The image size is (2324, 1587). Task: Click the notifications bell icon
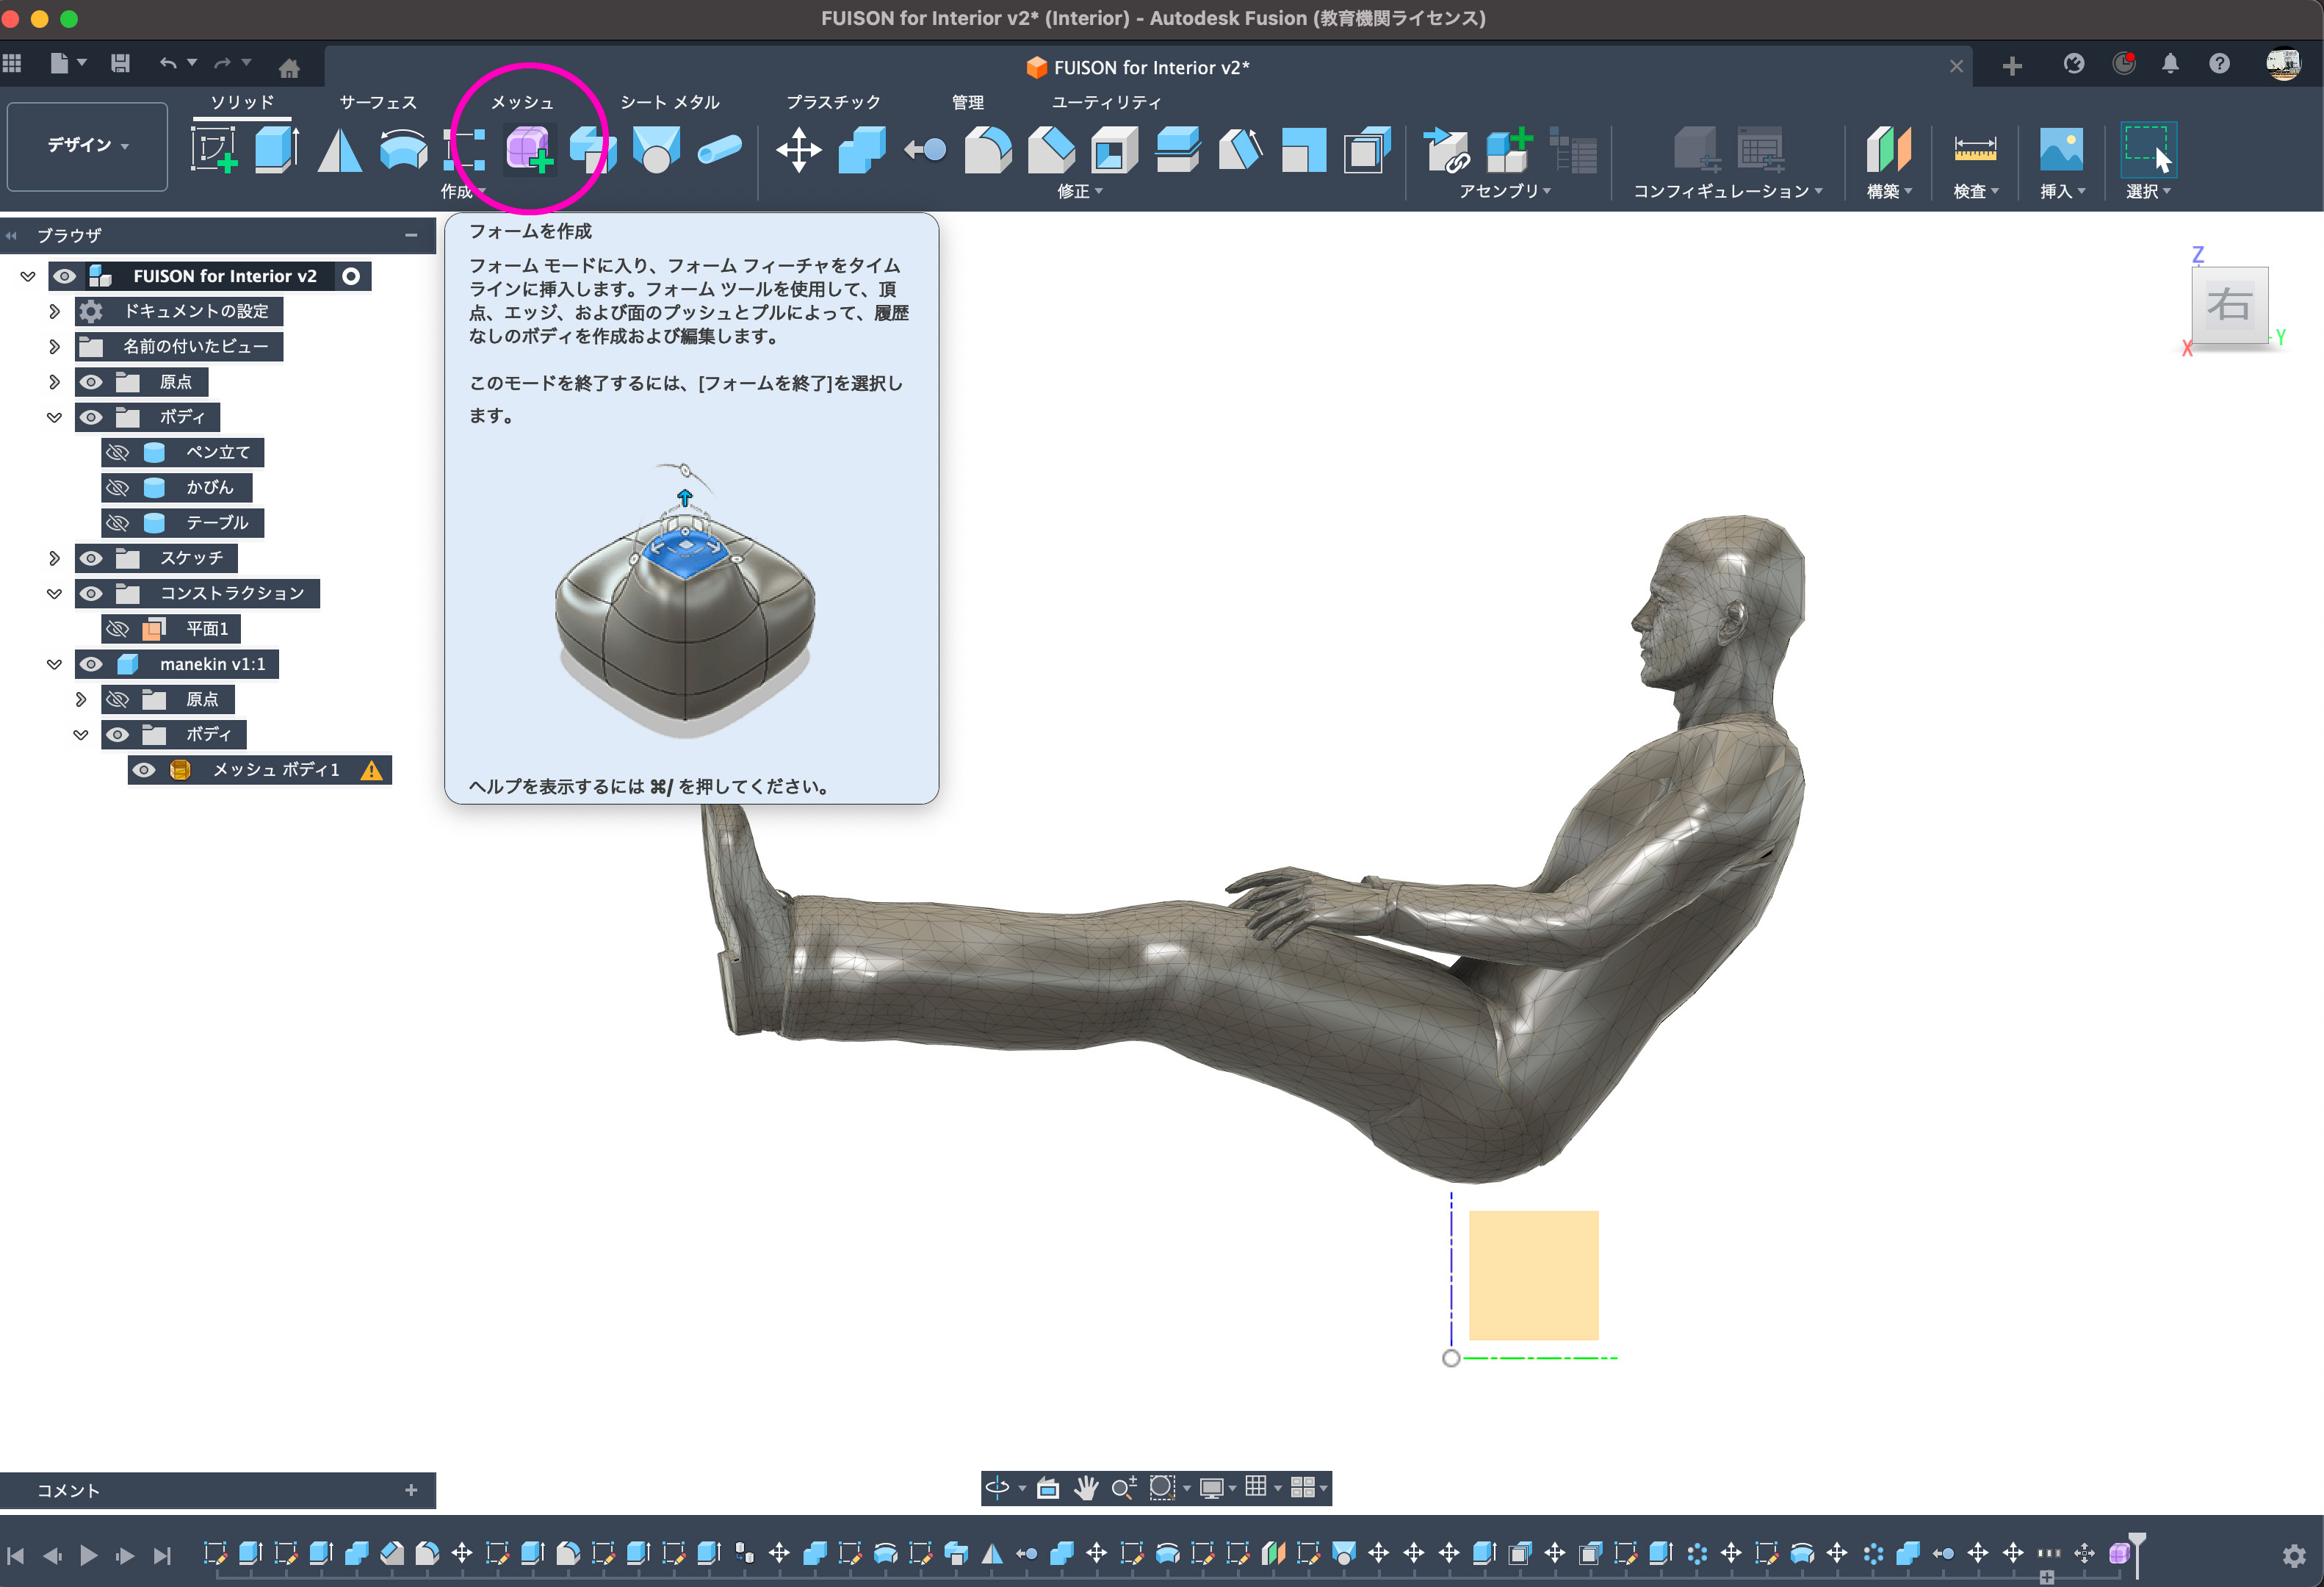pos(2169,65)
